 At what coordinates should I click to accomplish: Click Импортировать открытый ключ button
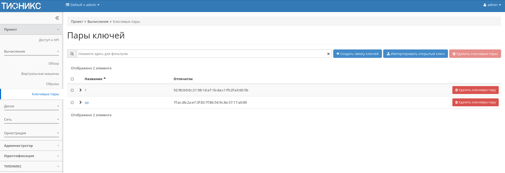click(415, 54)
